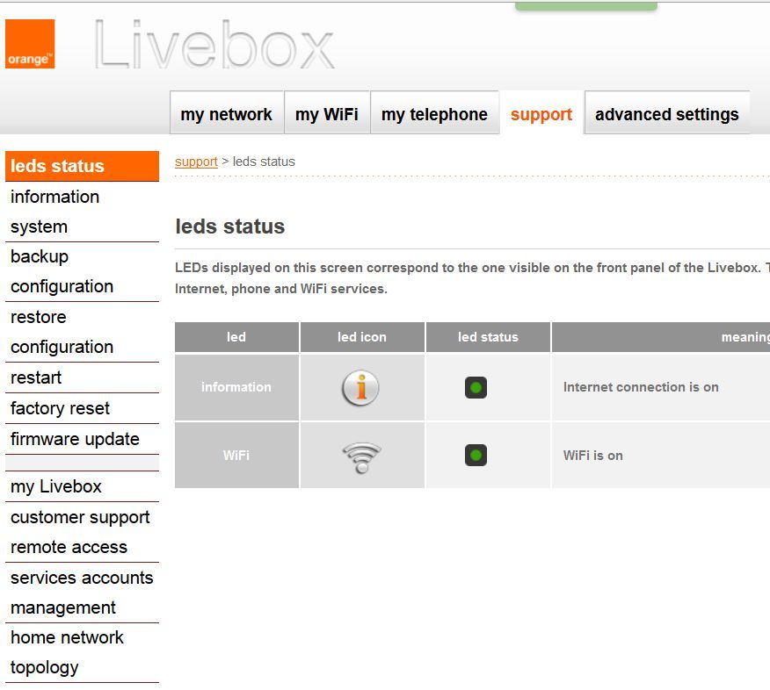Open my Livebox in the sidebar
The width and height of the screenshot is (770, 690).
[x=82, y=486]
